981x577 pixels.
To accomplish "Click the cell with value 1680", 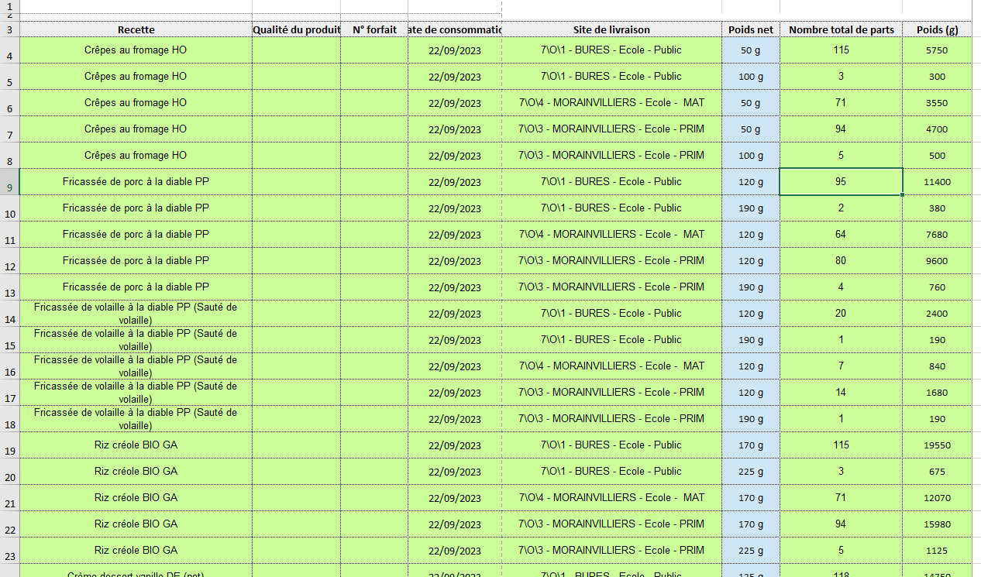I will (937, 393).
